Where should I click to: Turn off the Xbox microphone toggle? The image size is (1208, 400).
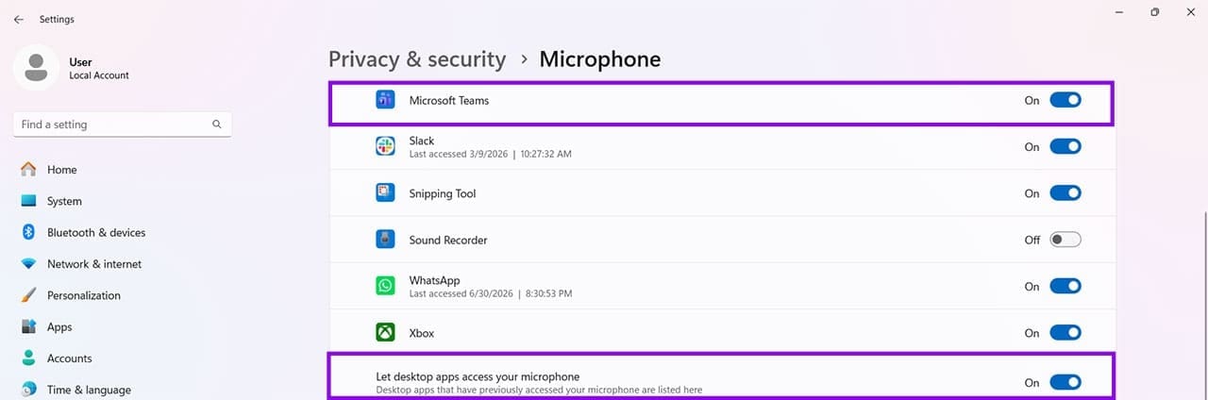[x=1065, y=332]
